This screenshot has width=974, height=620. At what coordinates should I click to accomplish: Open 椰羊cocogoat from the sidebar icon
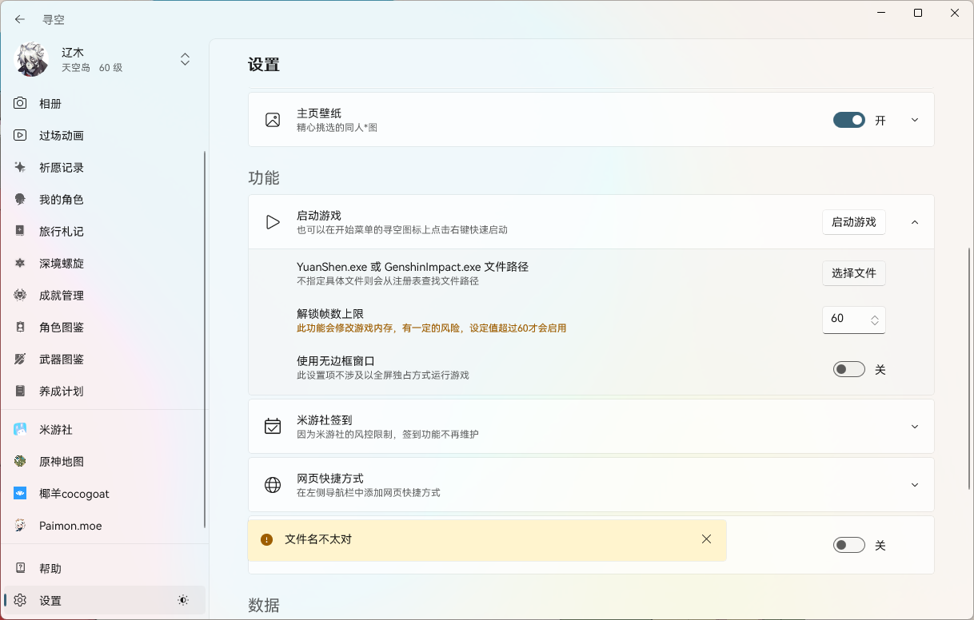pyautogui.click(x=19, y=493)
